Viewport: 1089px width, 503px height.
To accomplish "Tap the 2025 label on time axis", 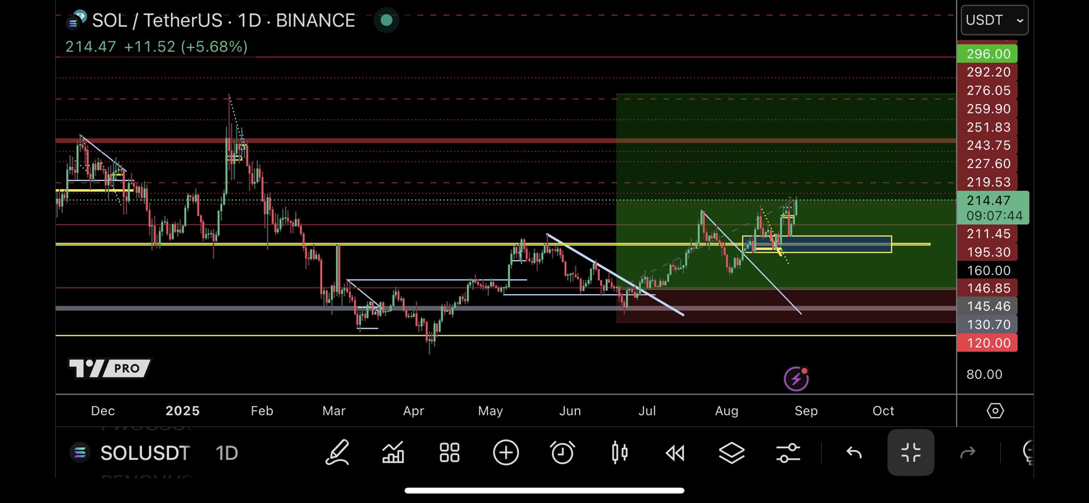I will pyautogui.click(x=182, y=411).
